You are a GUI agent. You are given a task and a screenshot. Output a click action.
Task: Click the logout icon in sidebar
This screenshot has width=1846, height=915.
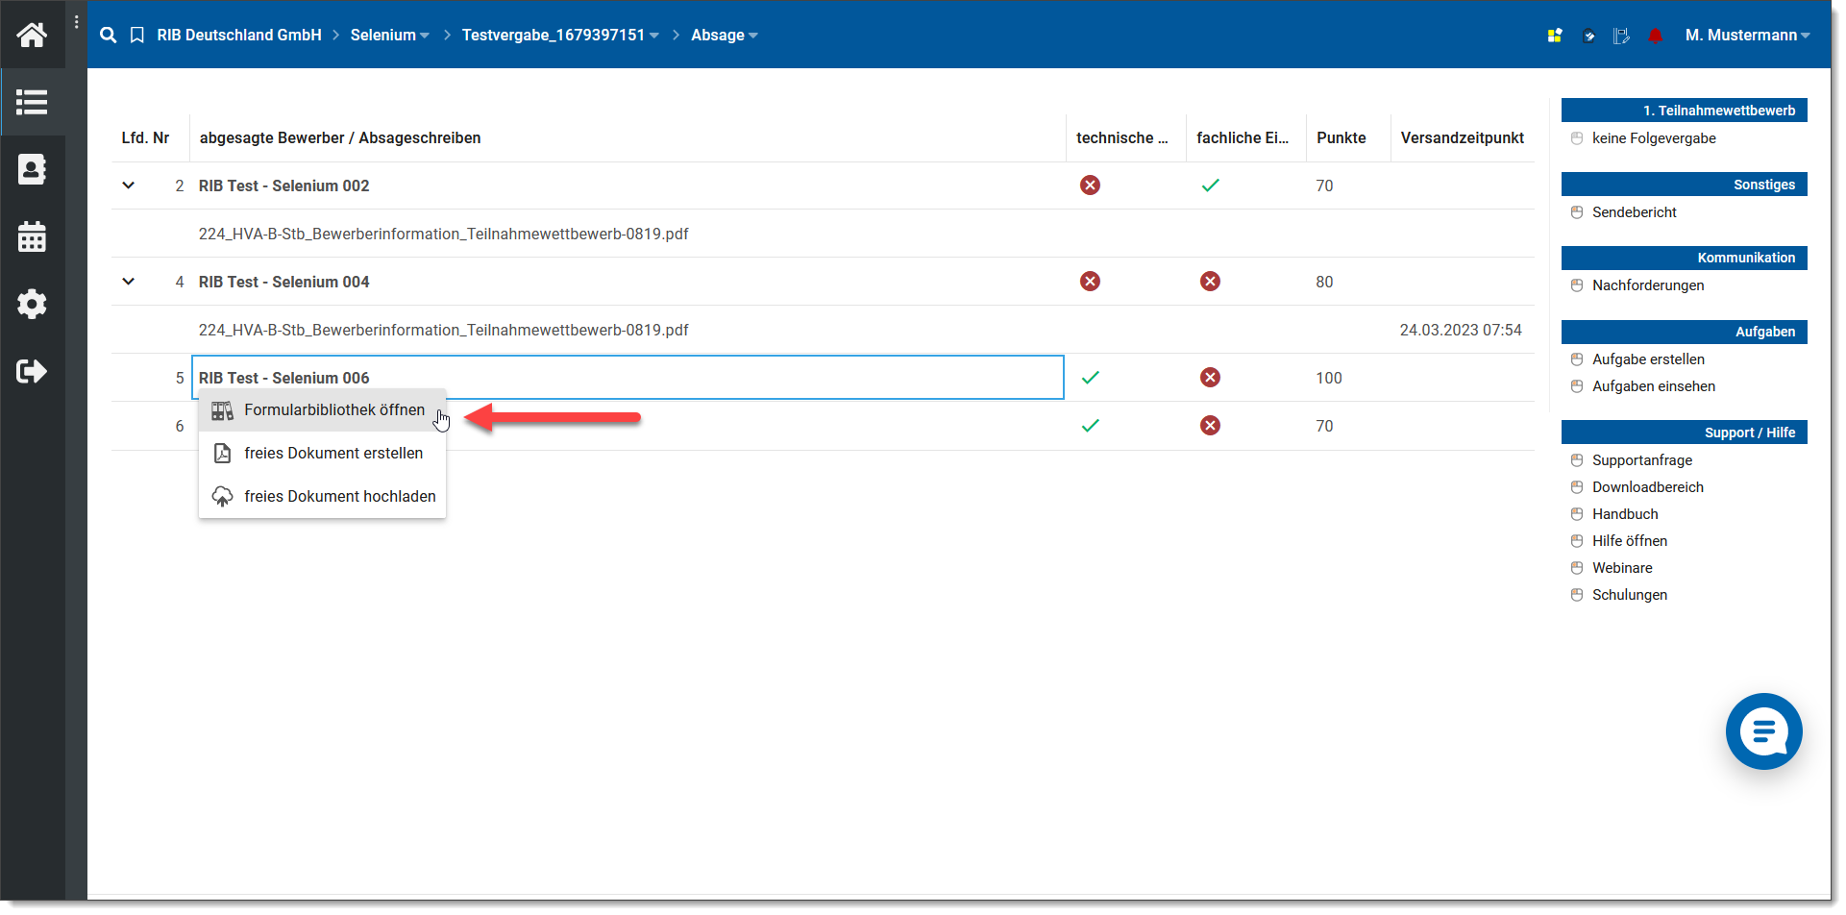[x=32, y=371]
